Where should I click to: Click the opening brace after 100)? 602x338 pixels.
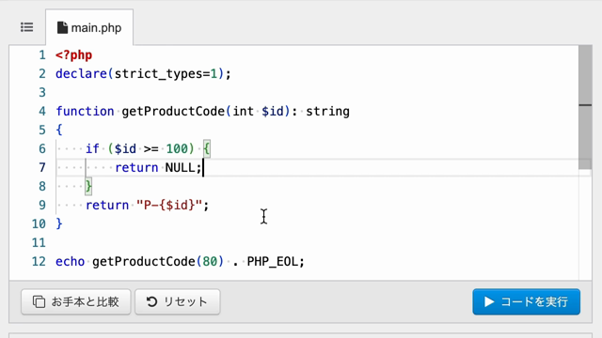pyautogui.click(x=207, y=148)
